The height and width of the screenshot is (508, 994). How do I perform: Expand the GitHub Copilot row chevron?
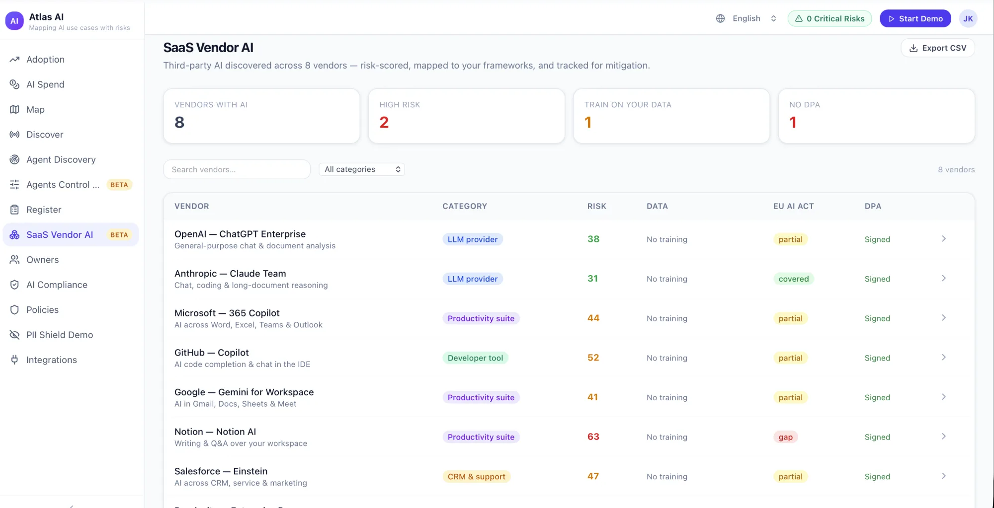click(943, 358)
